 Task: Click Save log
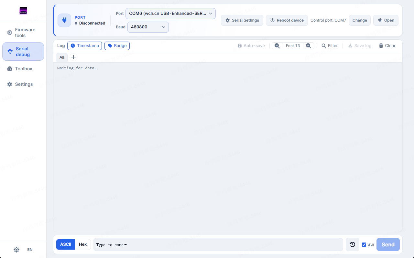tap(360, 46)
